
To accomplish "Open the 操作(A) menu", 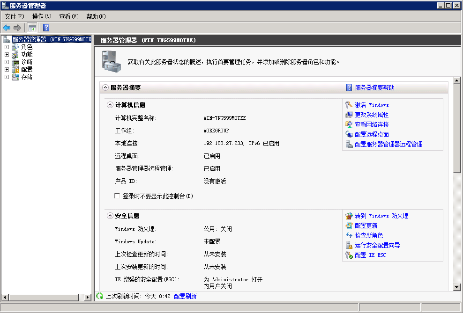I will pyautogui.click(x=42, y=16).
